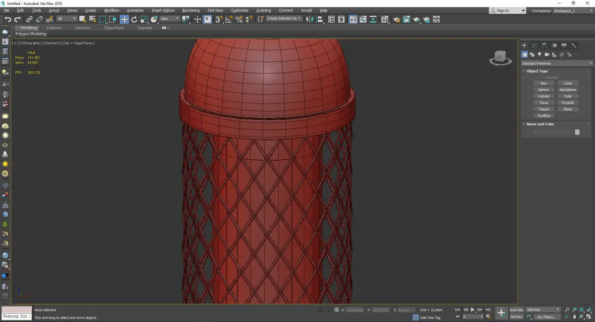Toggle the 3D Snaps button
Image resolution: width=595 pixels, height=322 pixels.
point(219,19)
